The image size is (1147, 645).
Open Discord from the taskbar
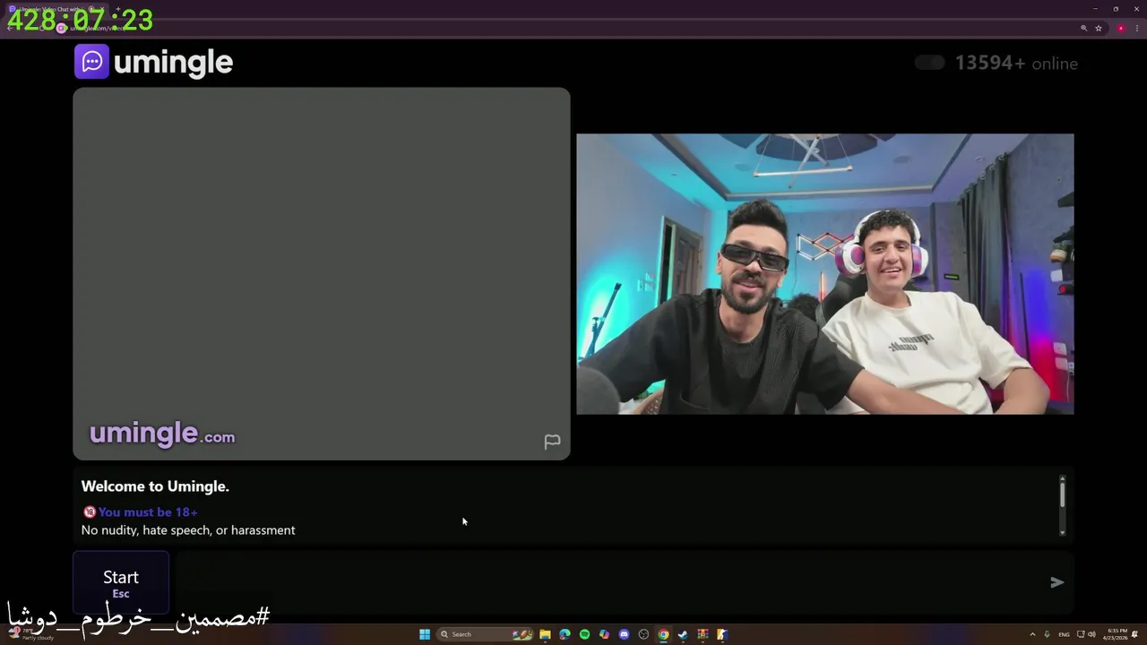(624, 634)
